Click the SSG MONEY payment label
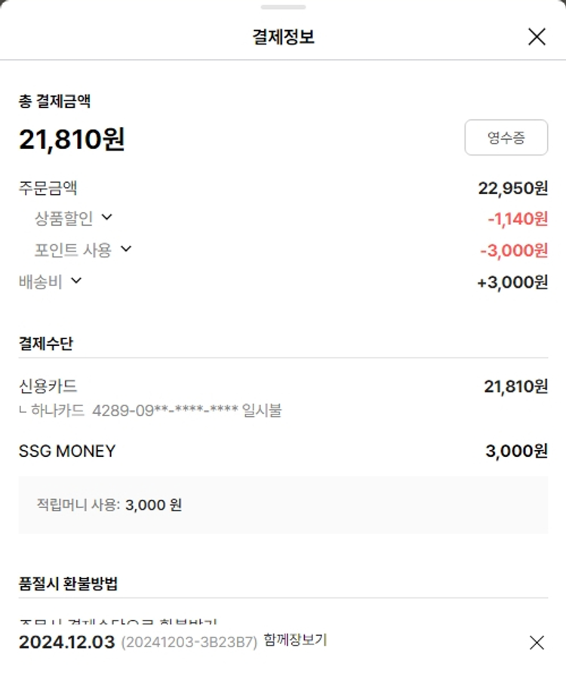 [x=67, y=452]
